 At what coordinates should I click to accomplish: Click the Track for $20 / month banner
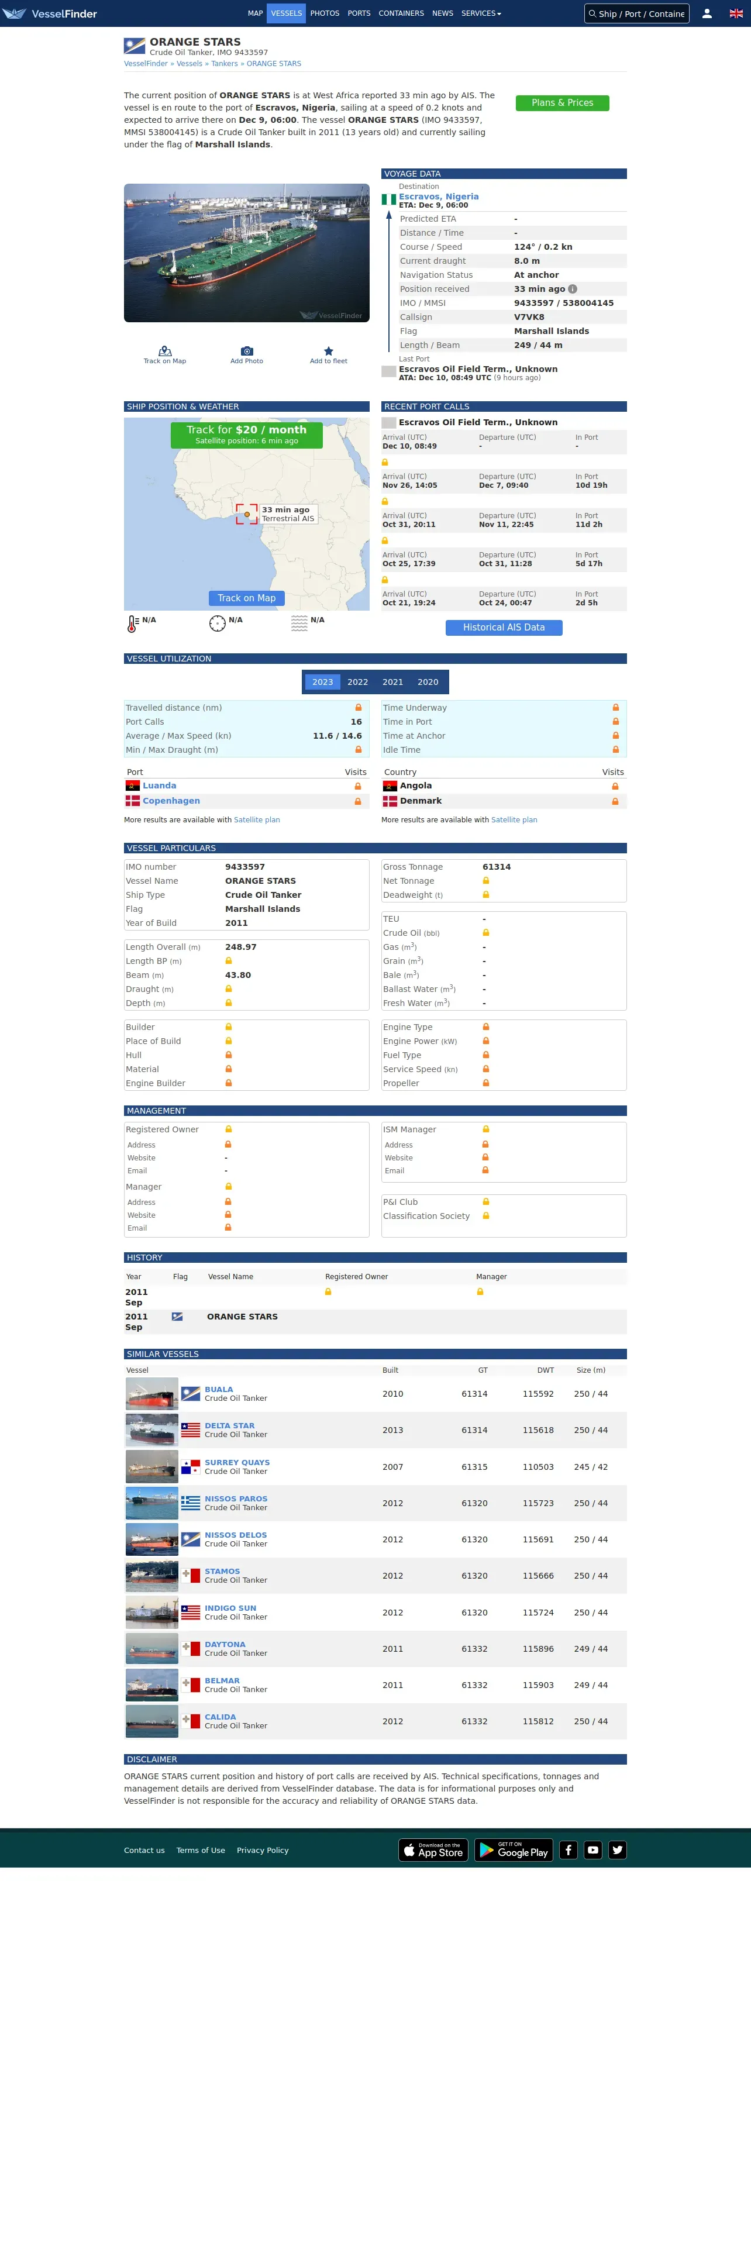[x=247, y=435]
